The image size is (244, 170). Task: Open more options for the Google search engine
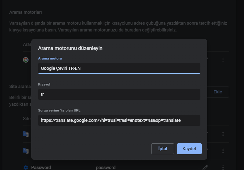click(x=223, y=60)
